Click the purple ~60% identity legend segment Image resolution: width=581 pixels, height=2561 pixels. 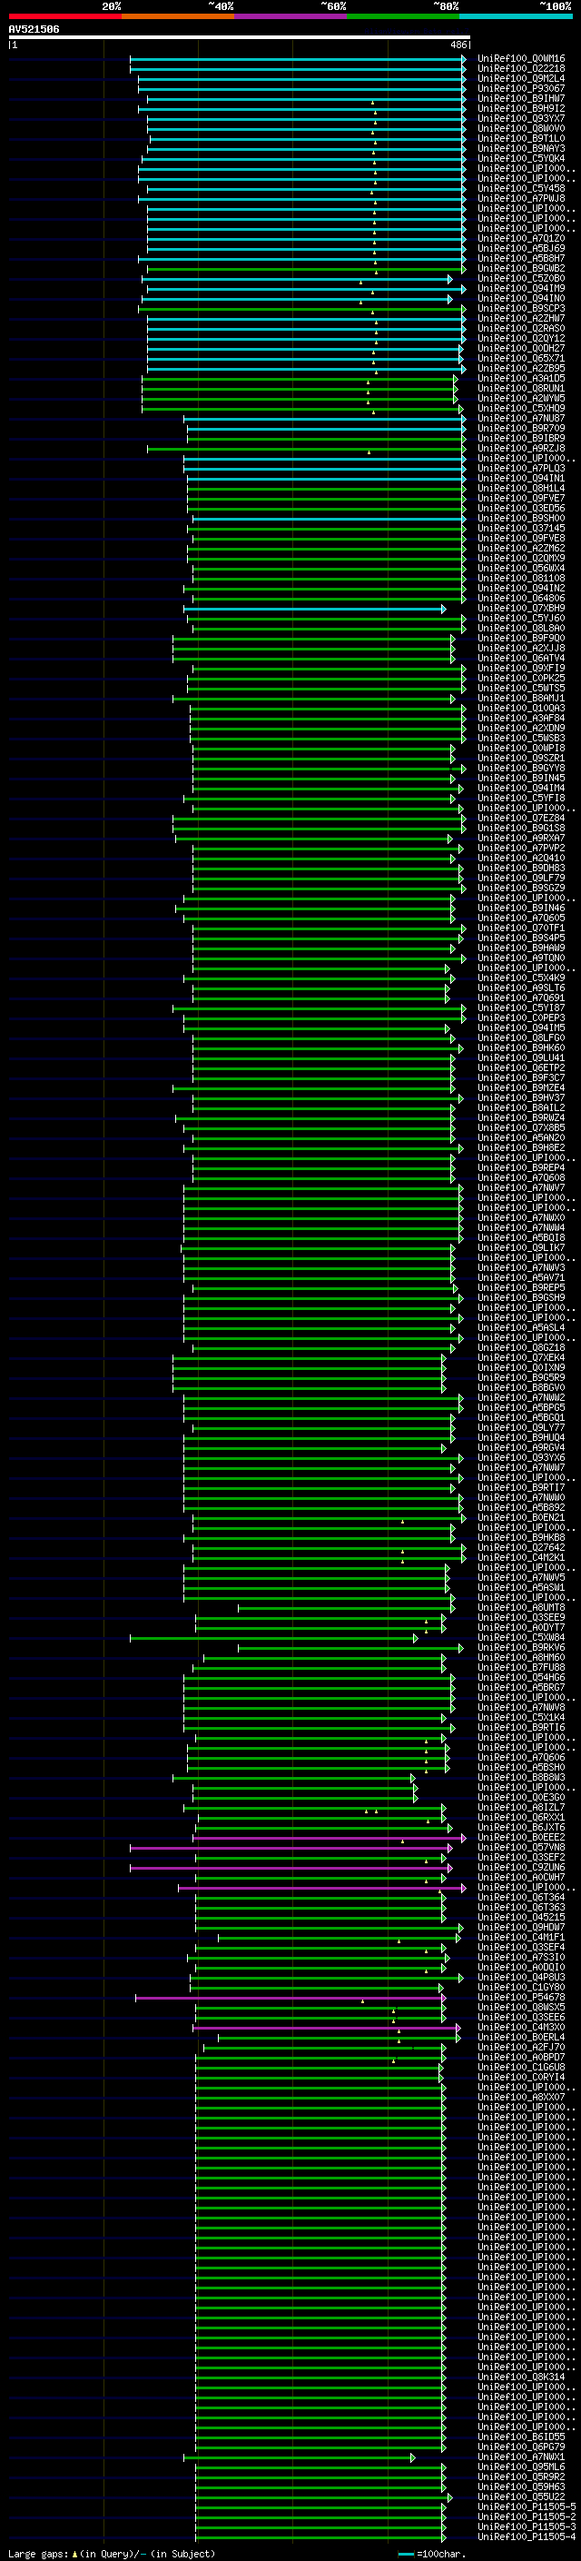click(291, 16)
